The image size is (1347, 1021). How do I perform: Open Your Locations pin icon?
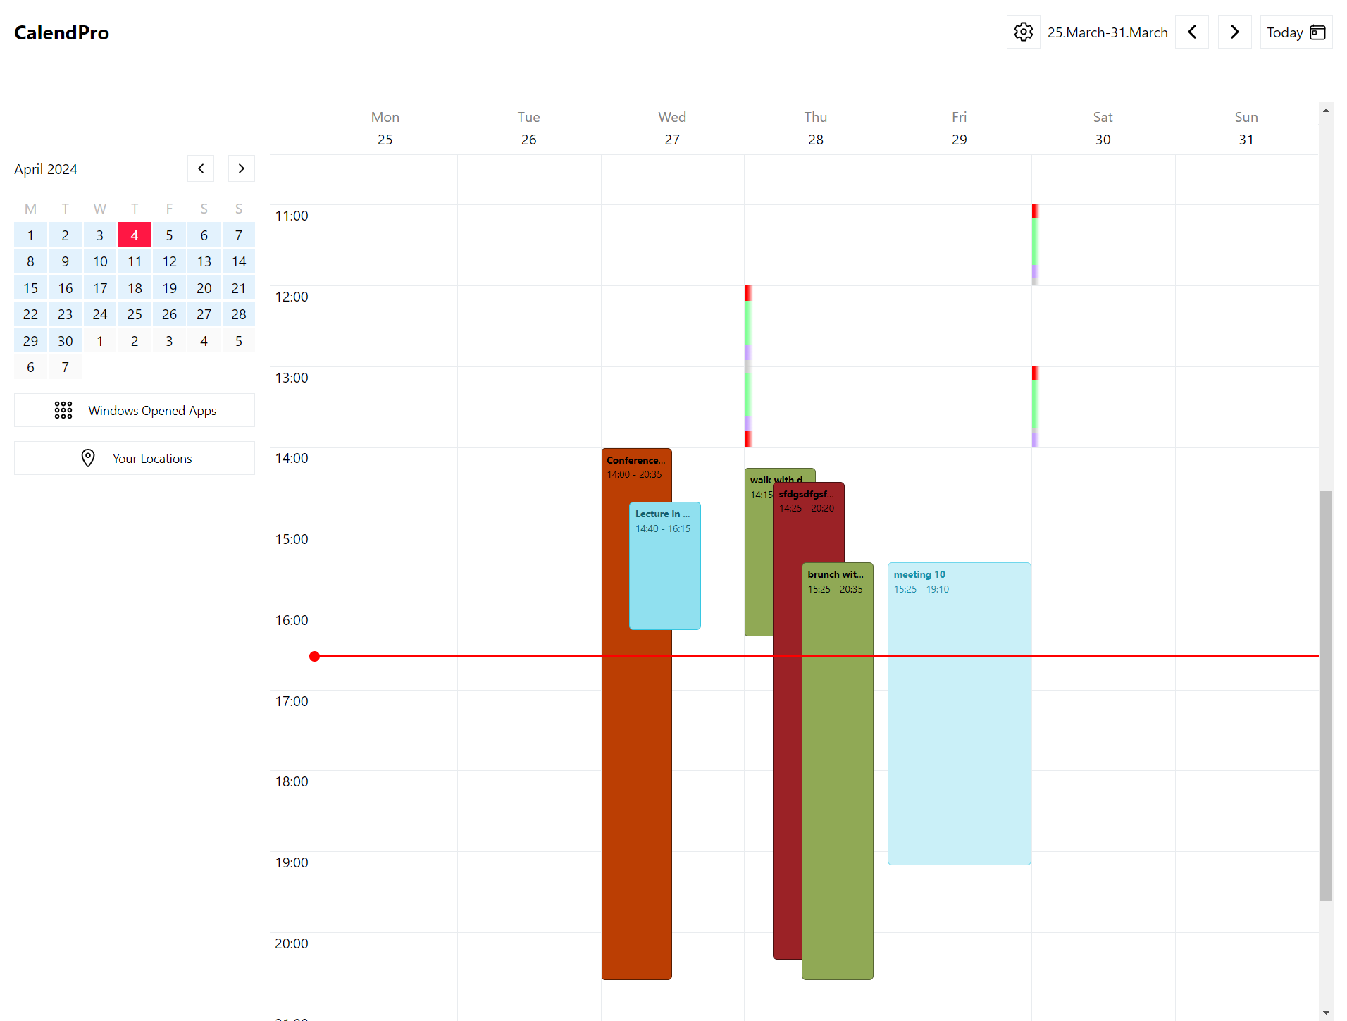coord(88,458)
